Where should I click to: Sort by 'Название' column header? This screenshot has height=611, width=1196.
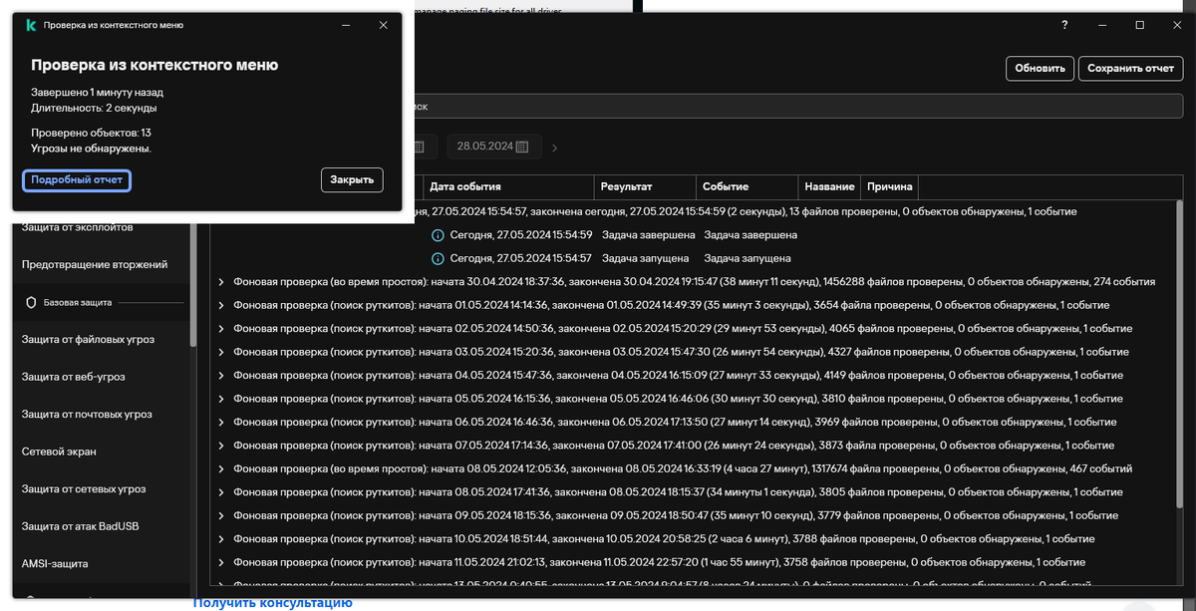[829, 186]
